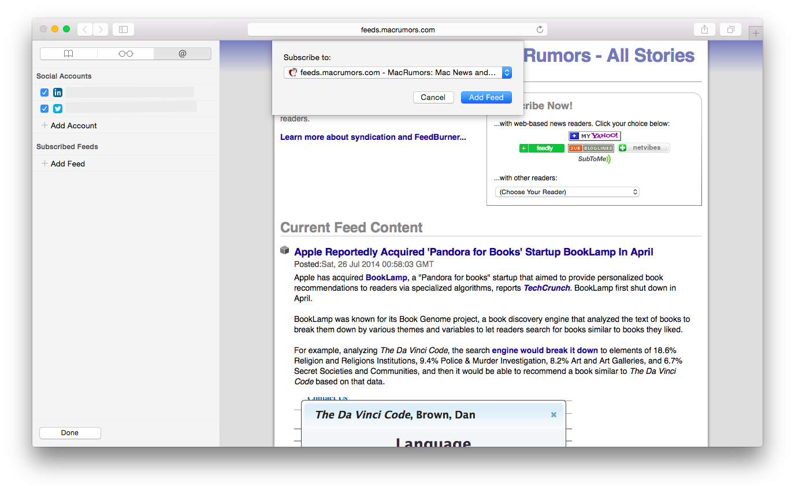Open the TechCrunch link in article

[x=547, y=288]
